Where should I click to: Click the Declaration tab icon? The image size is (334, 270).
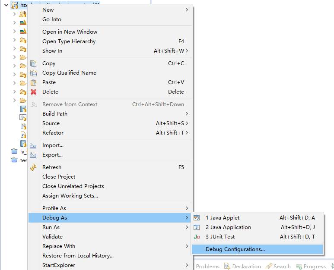227,266
